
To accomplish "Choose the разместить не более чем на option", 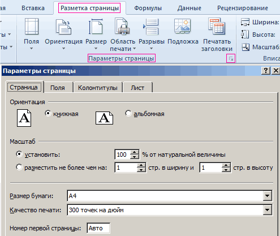I will click(19, 168).
